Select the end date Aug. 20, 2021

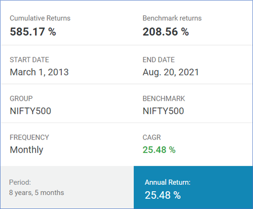coord(171,72)
